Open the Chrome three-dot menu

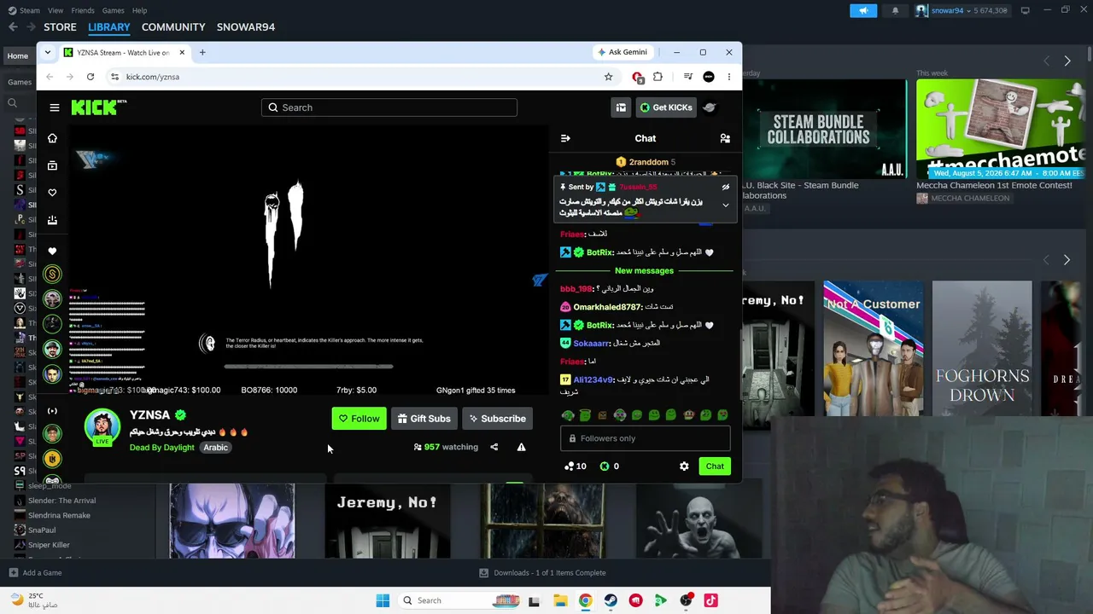pos(729,77)
